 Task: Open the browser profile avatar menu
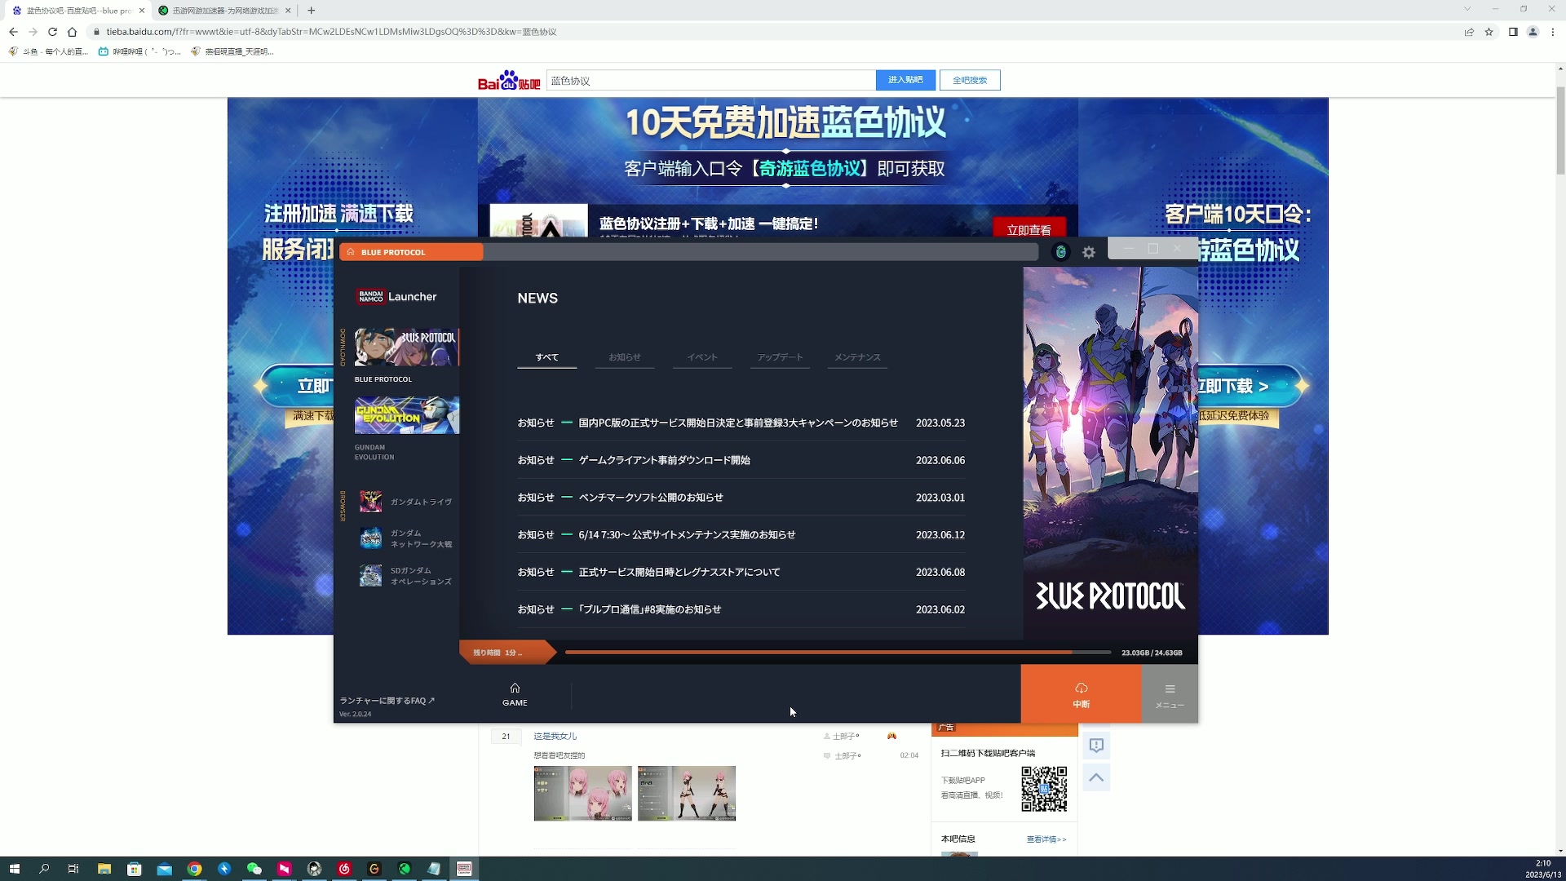click(x=1534, y=32)
